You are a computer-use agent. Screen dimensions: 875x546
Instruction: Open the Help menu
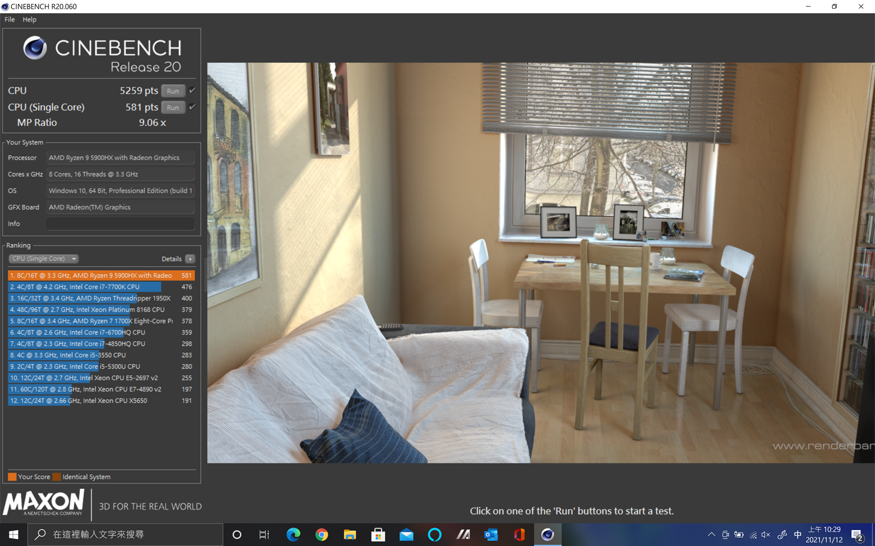click(30, 20)
